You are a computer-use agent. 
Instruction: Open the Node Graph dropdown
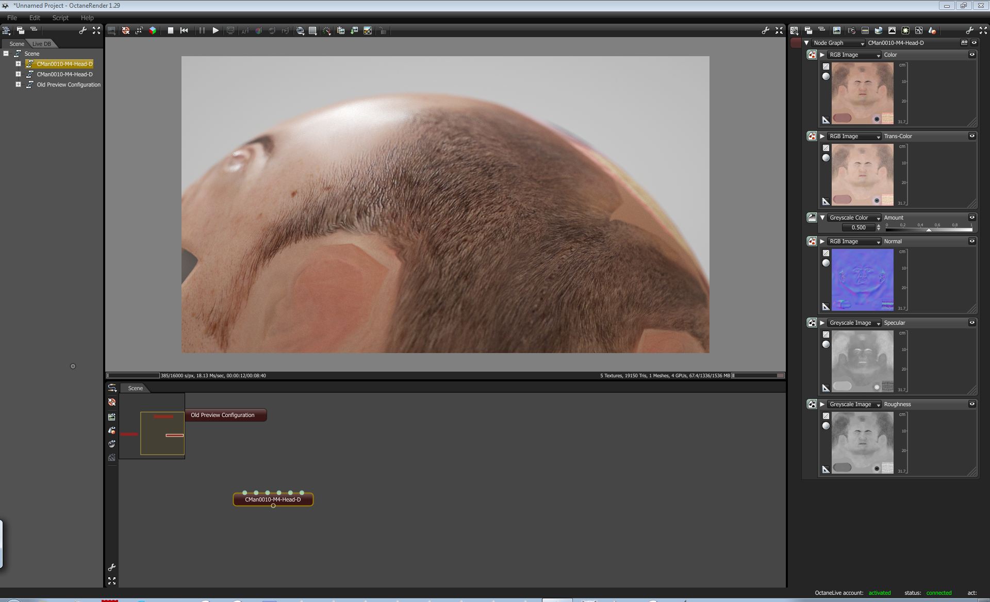pos(838,43)
